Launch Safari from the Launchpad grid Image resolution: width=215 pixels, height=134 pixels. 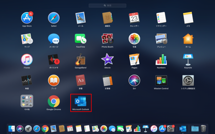(x=54, y=18)
